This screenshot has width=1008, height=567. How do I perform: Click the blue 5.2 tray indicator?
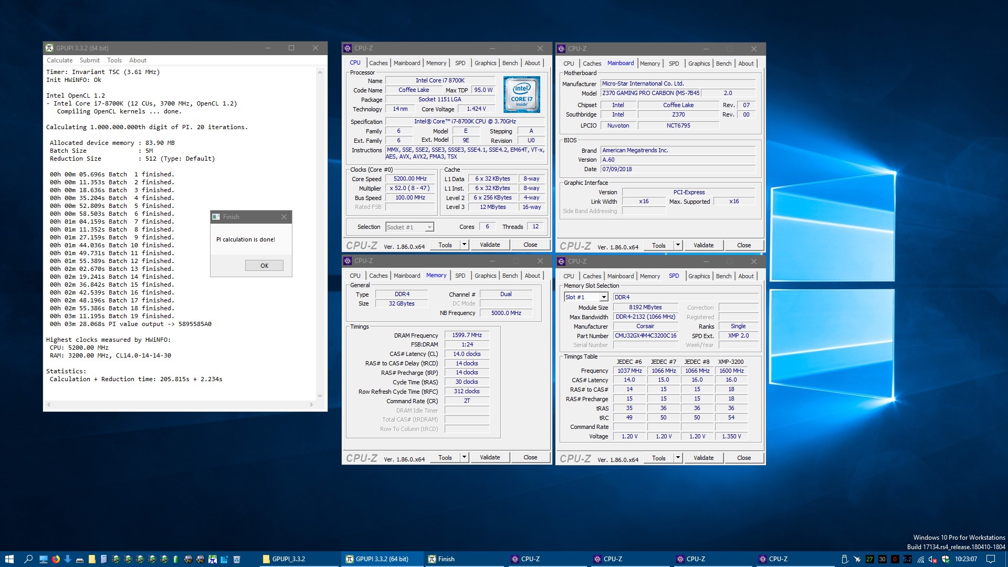click(x=908, y=559)
